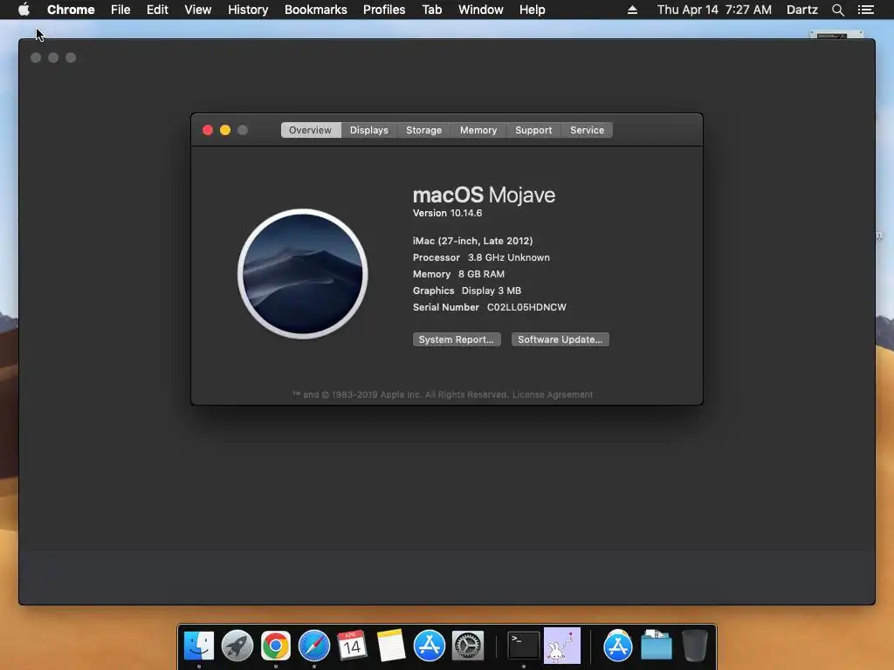Click the "iMac (27-inch, Late 2012)" text
The image size is (894, 670).
pyautogui.click(x=472, y=241)
